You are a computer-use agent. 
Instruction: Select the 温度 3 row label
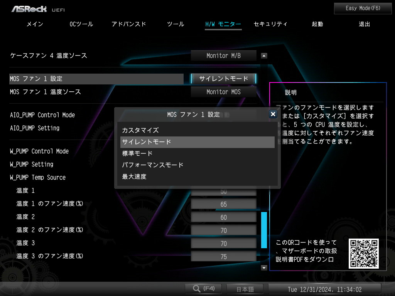pyautogui.click(x=25, y=243)
